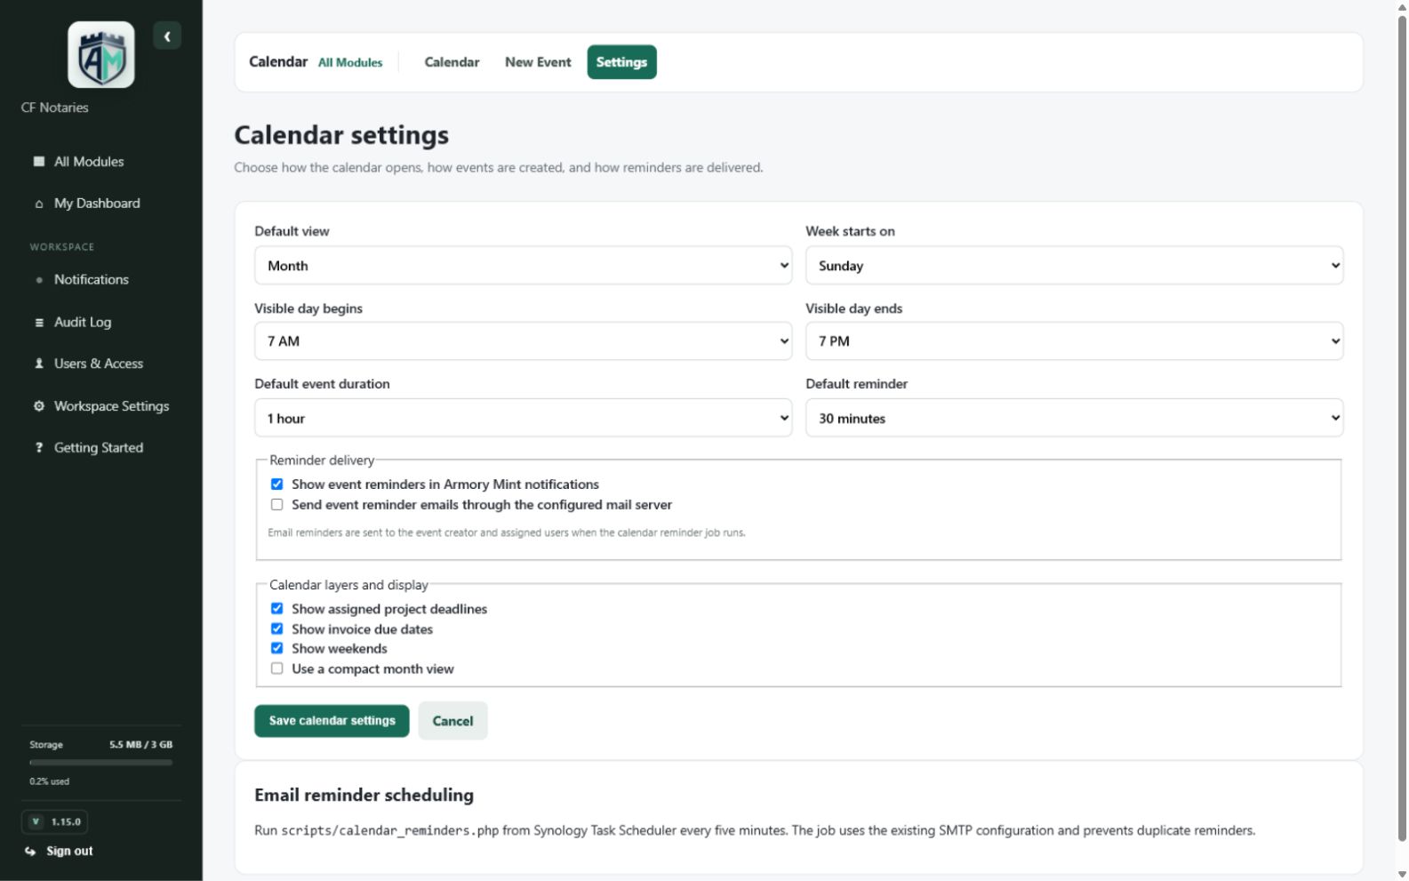This screenshot has width=1409, height=881.
Task: Click the version badge icon
Action: click(36, 822)
